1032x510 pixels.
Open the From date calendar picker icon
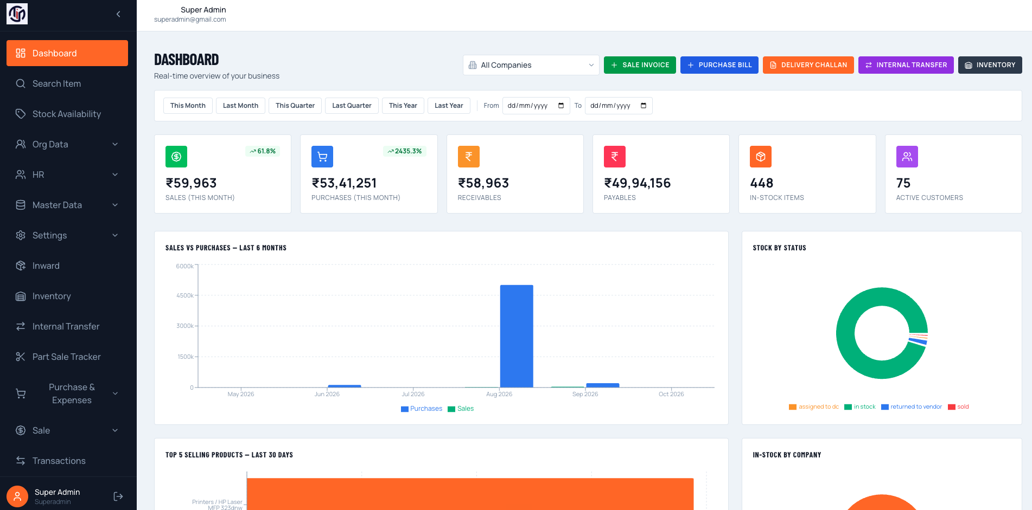pos(561,106)
